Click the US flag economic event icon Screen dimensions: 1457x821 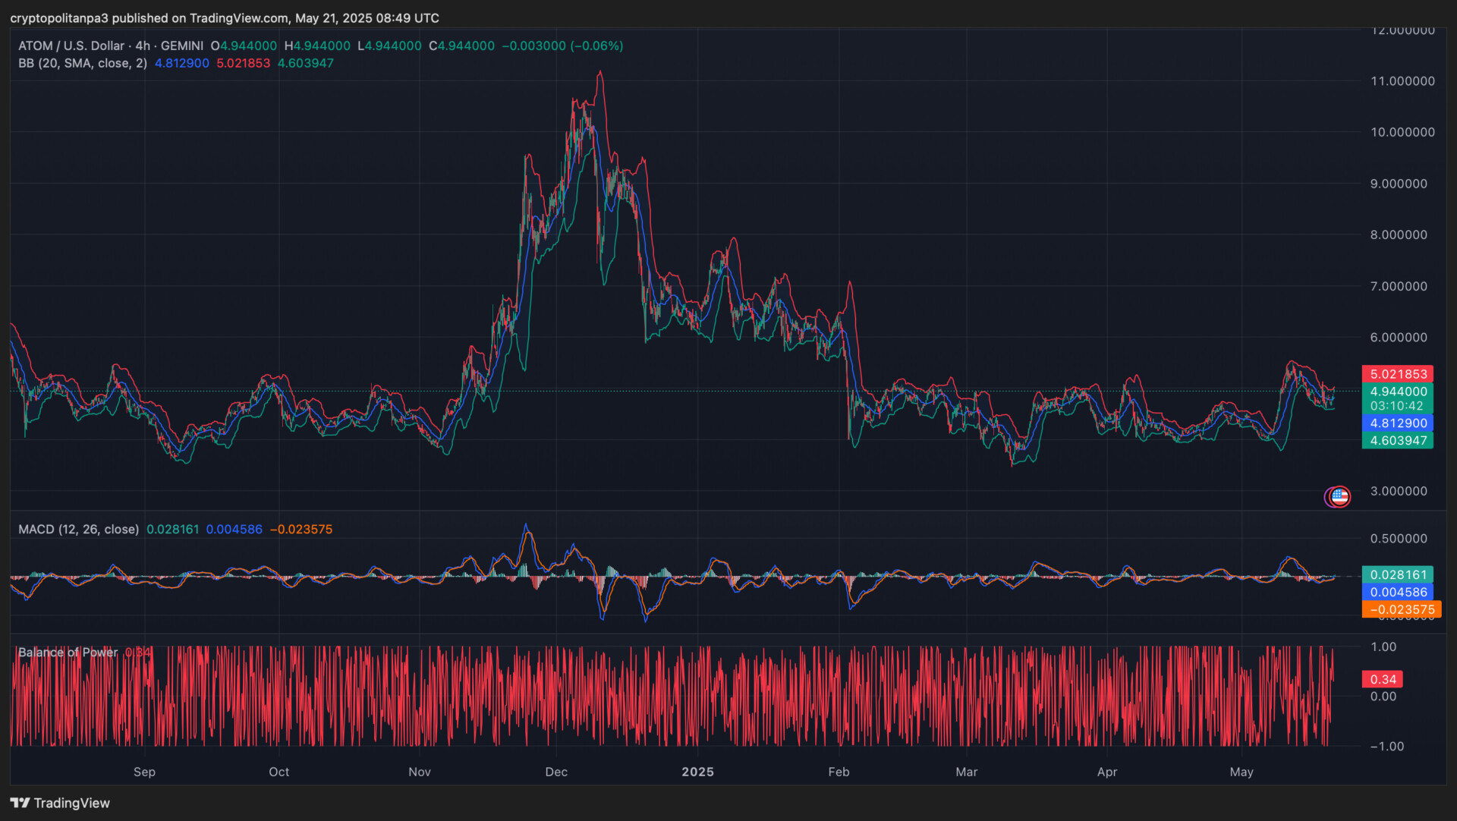point(1340,497)
